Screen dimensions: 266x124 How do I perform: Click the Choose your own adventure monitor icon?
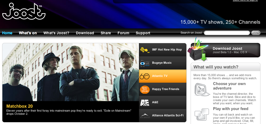(x=202, y=90)
